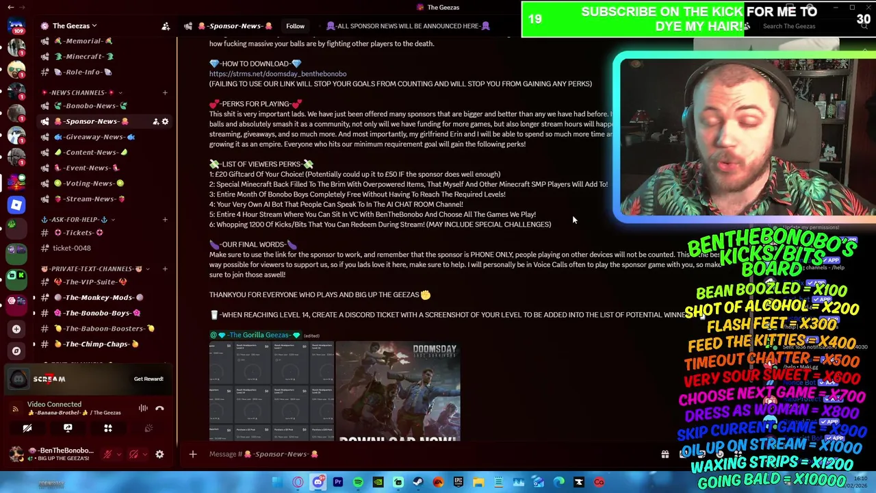This screenshot has width=876, height=493.
Task: Open the level screenshots grid attachment
Action: point(272,391)
